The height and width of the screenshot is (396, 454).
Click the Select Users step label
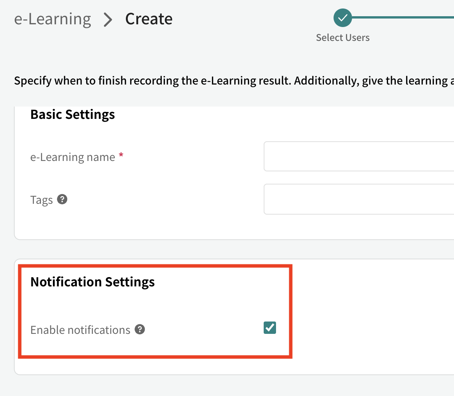pos(342,38)
